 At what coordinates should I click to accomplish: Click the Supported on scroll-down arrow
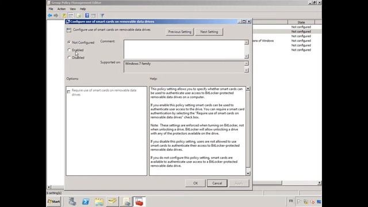246,70
